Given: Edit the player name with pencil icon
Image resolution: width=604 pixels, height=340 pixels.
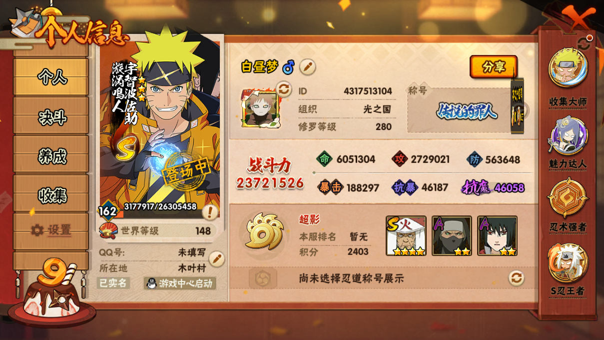Looking at the screenshot, I should [x=307, y=66].
